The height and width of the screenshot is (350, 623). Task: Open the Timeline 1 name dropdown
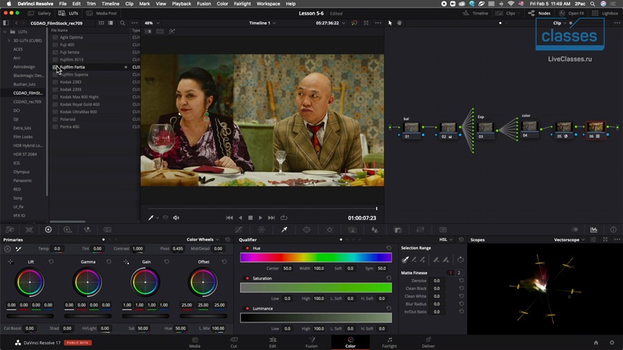pos(262,23)
